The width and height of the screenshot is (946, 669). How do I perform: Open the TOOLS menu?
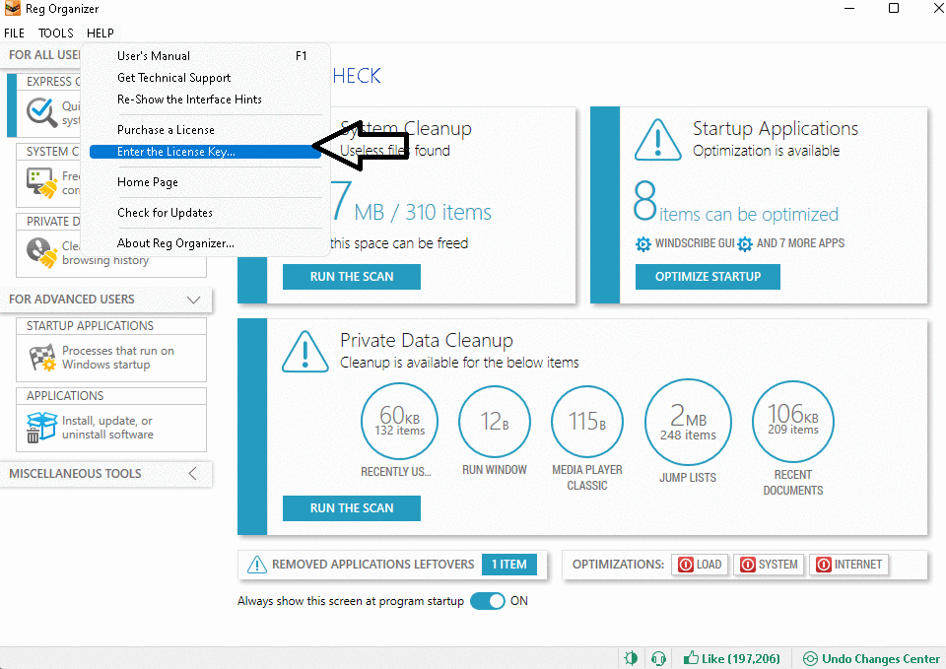tap(56, 33)
